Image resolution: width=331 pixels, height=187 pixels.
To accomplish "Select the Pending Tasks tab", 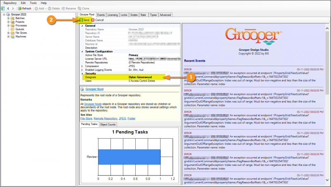I will (89, 124).
